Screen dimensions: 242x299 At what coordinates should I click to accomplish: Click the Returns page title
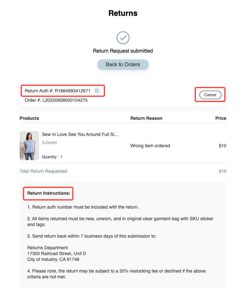pos(123,13)
